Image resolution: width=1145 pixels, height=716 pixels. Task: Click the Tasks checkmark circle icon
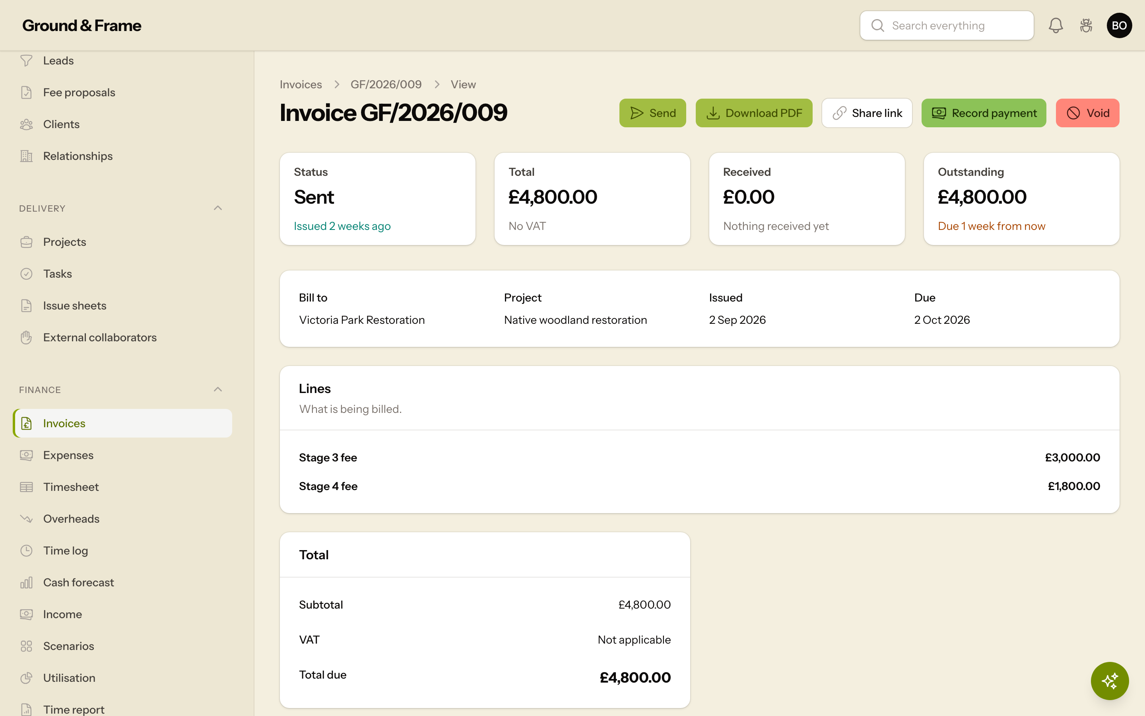(27, 274)
